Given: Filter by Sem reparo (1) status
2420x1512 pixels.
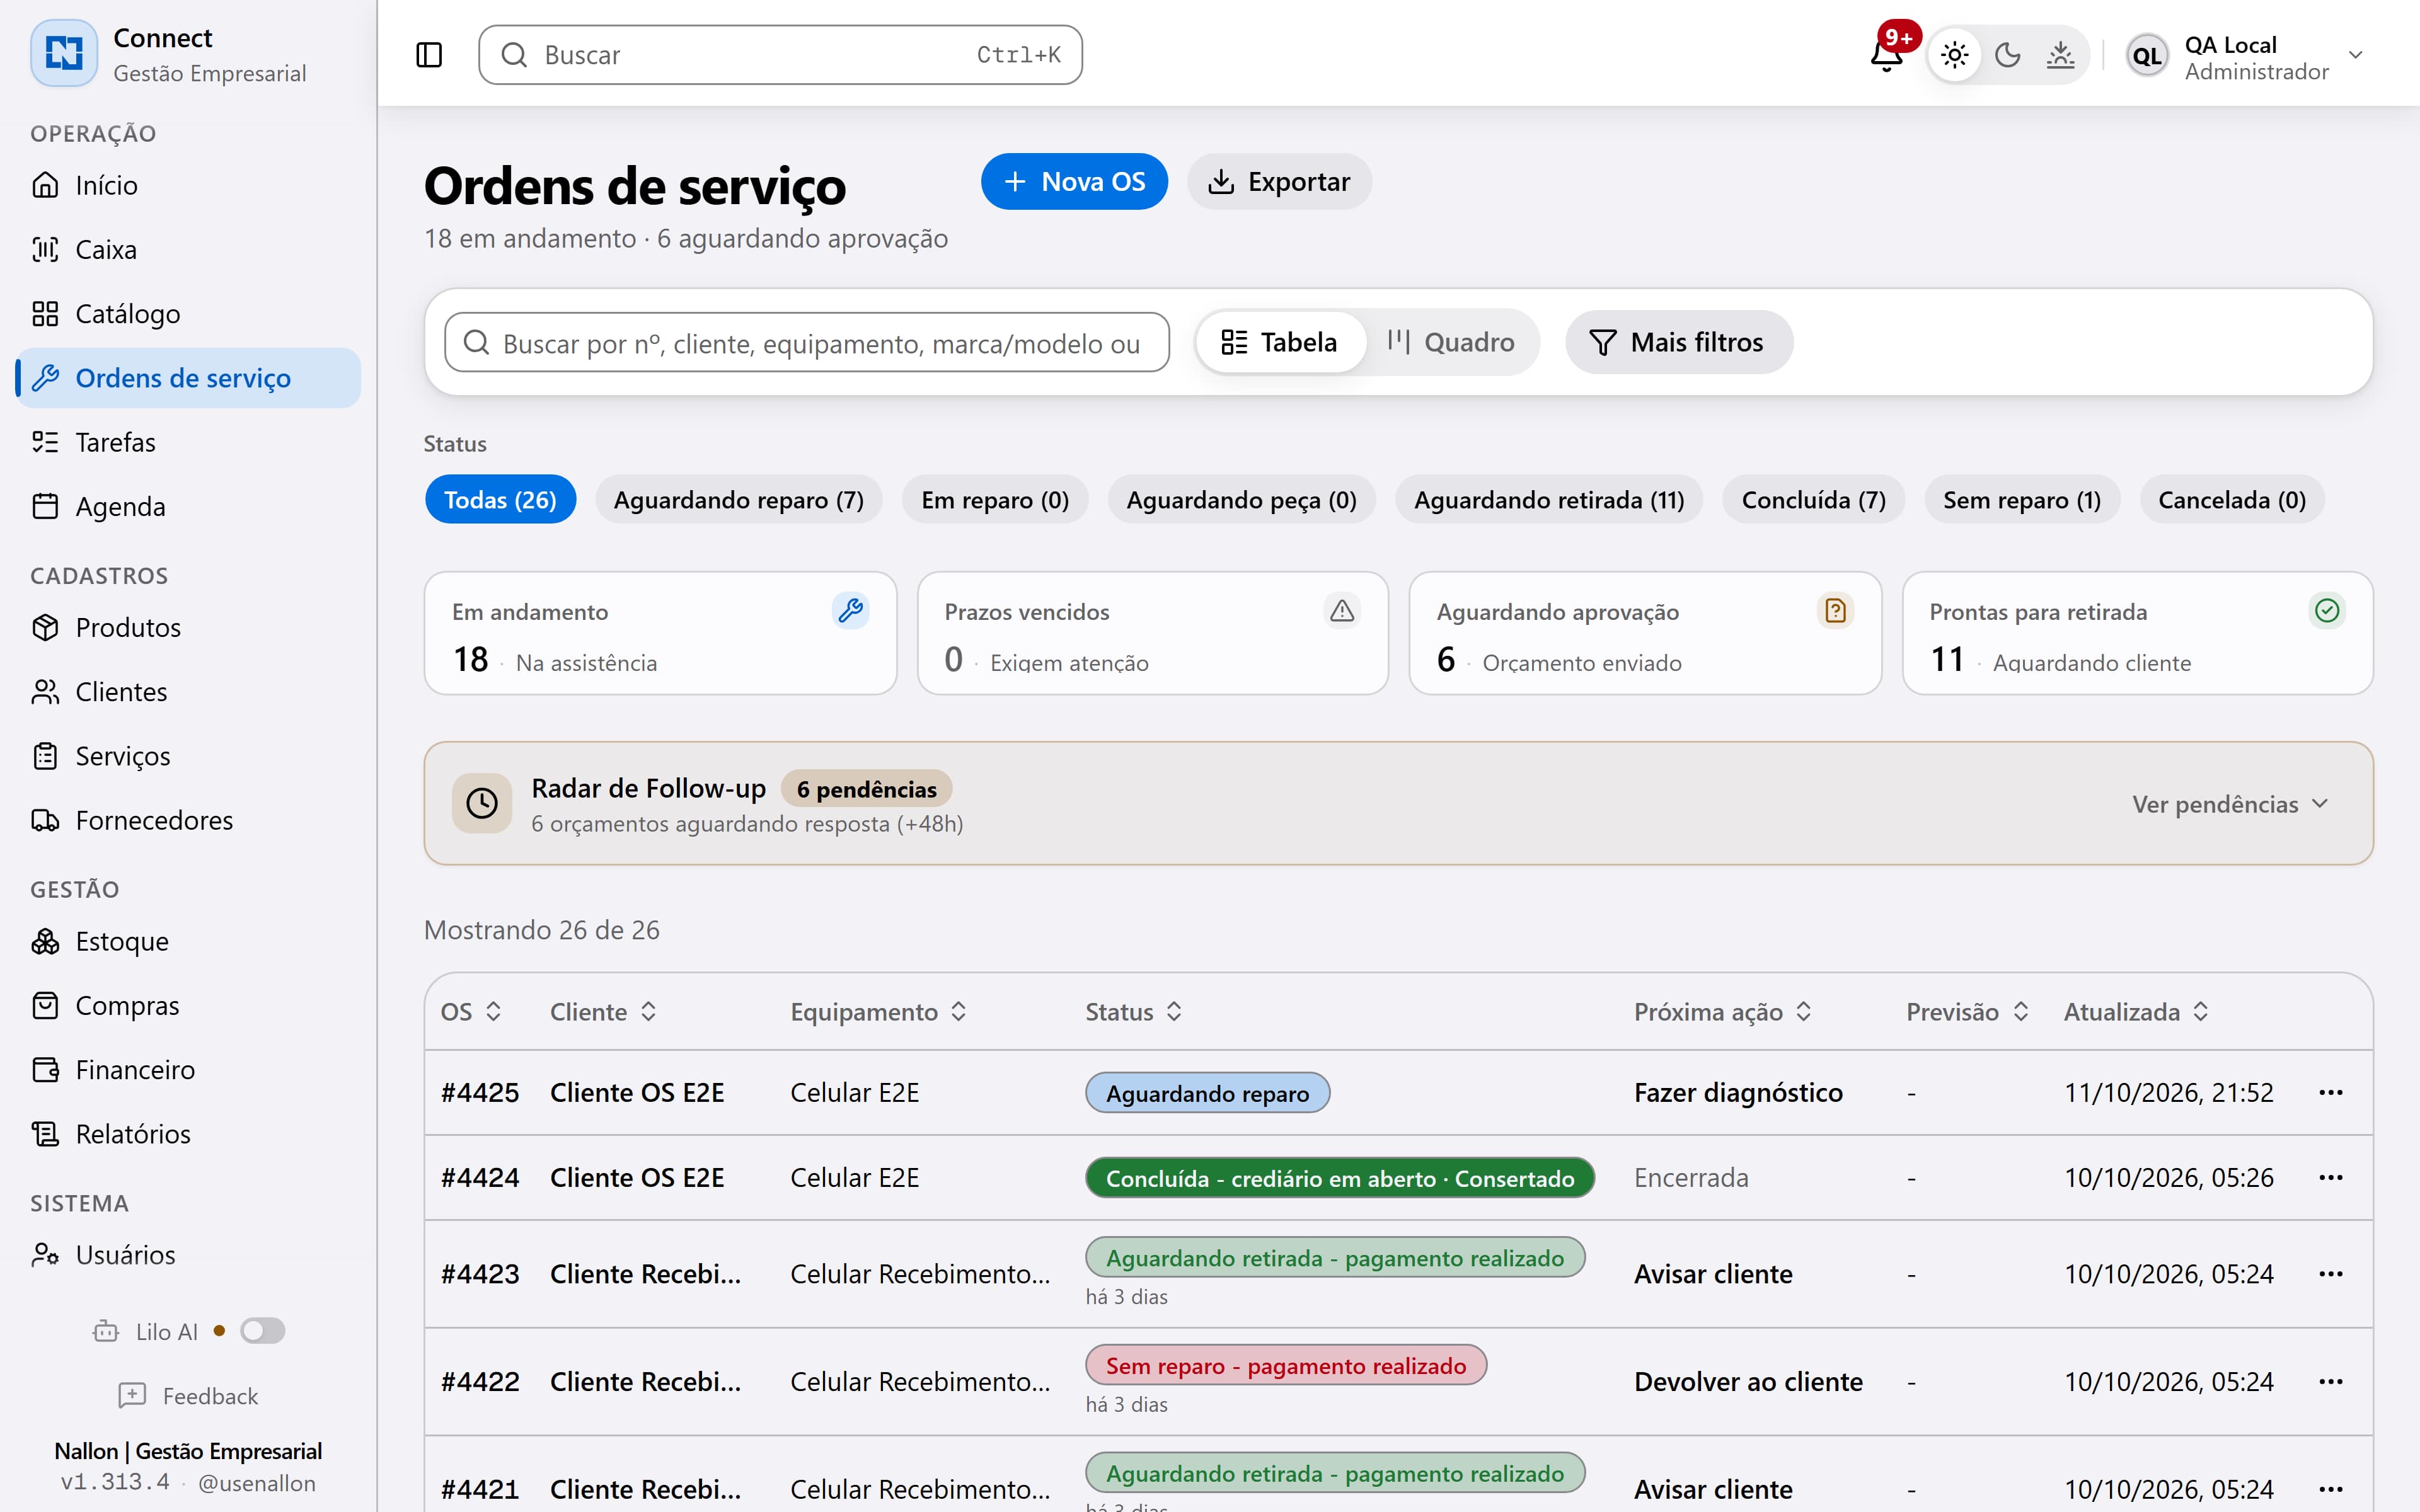Looking at the screenshot, I should pos(2022,499).
